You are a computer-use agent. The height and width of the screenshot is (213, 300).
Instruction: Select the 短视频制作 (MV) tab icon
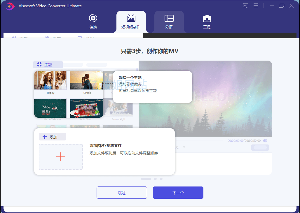click(x=131, y=18)
